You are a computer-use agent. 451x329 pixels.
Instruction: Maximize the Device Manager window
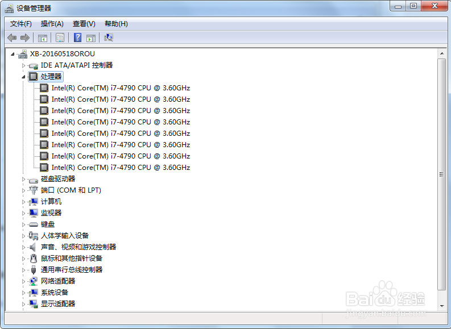[x=413, y=6]
